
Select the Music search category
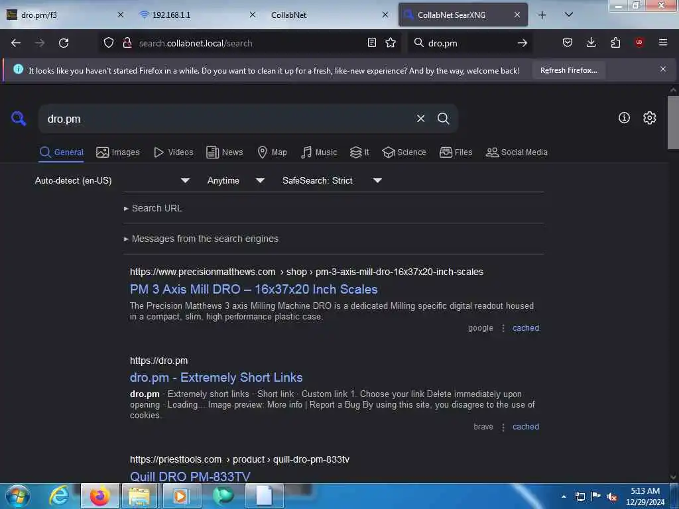[x=319, y=152]
